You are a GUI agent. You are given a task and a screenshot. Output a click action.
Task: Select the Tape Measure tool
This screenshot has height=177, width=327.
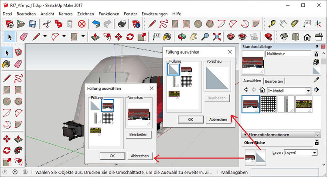(x=272, y=24)
